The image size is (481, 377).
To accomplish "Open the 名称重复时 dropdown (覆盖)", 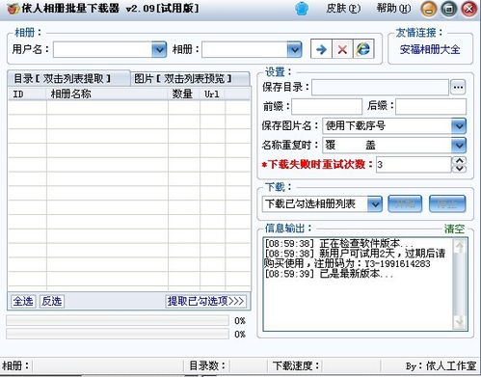I will pos(394,146).
